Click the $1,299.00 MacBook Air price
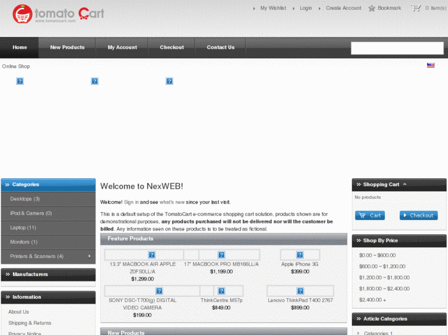448x335 pixels. point(142,279)
